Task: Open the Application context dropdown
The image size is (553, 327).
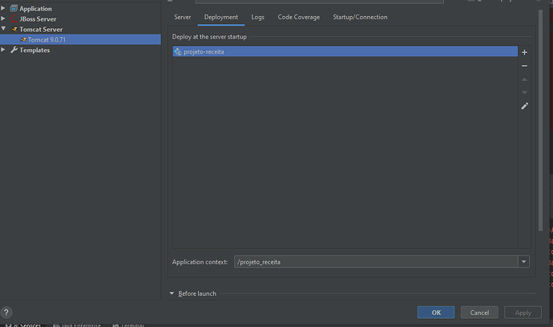Action: [523, 261]
